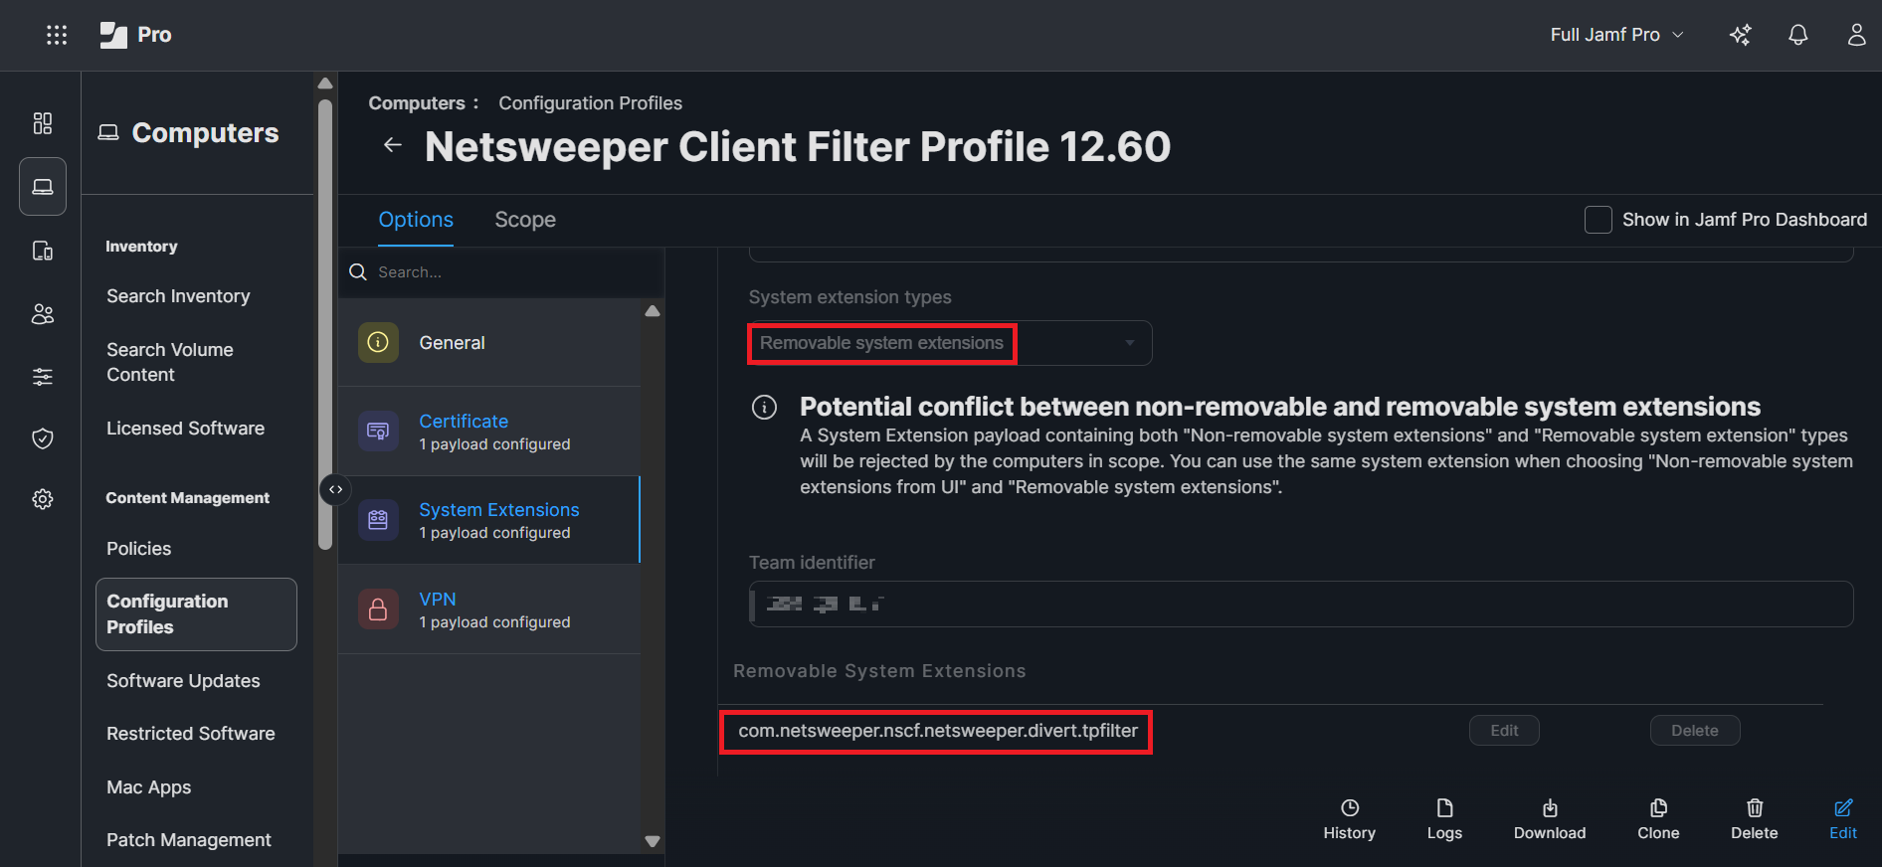This screenshot has height=867, width=1882.
Task: Edit the profile using pencil icon
Action: [x=1843, y=819]
